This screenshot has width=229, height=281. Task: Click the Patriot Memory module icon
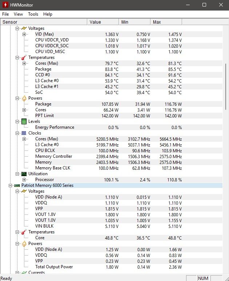point(17,185)
